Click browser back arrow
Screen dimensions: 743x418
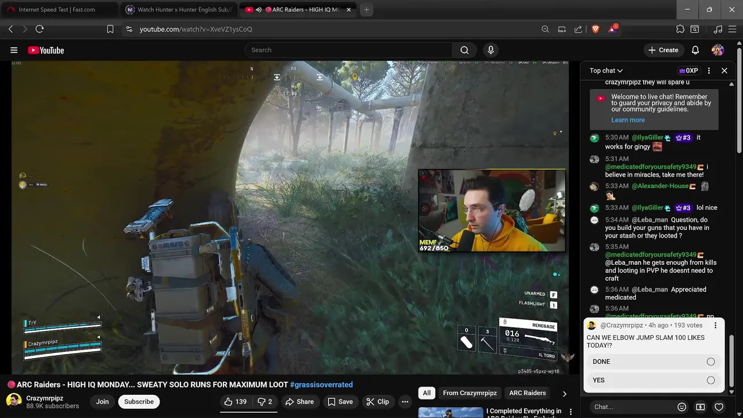point(10,29)
